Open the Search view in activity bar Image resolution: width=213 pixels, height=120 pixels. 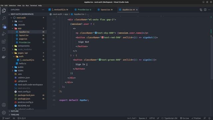[4, 18]
